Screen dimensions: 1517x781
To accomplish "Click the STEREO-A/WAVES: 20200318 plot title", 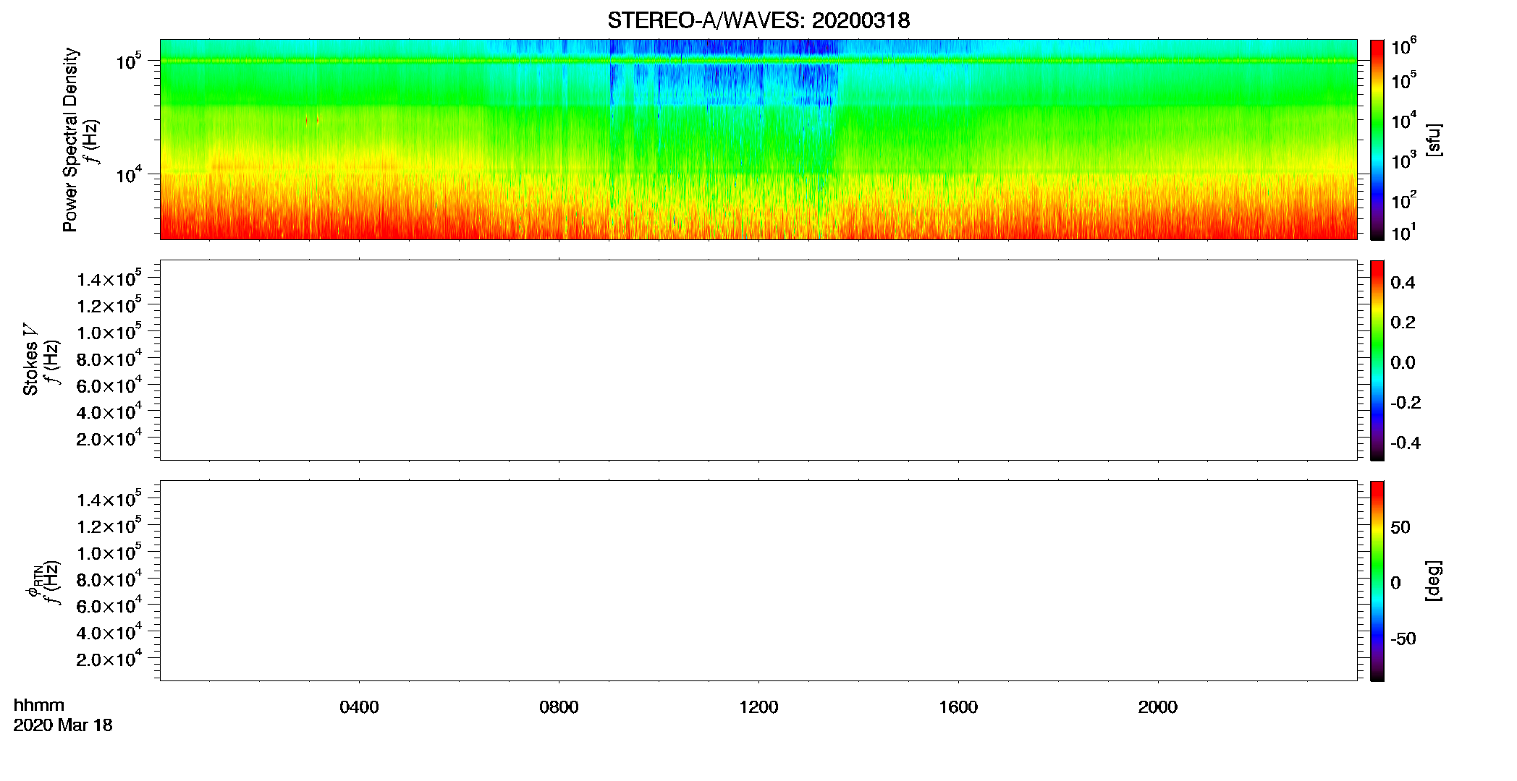I will coord(758,20).
